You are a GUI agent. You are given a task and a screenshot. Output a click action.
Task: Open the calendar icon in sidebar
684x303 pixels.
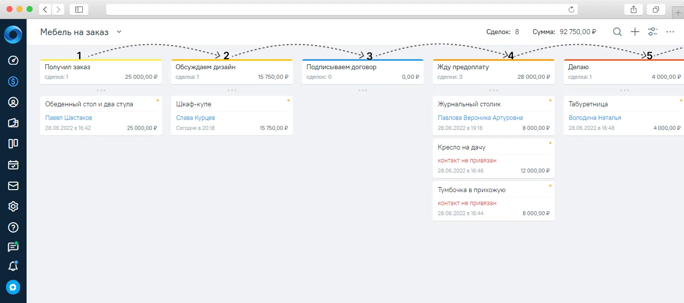coord(14,165)
